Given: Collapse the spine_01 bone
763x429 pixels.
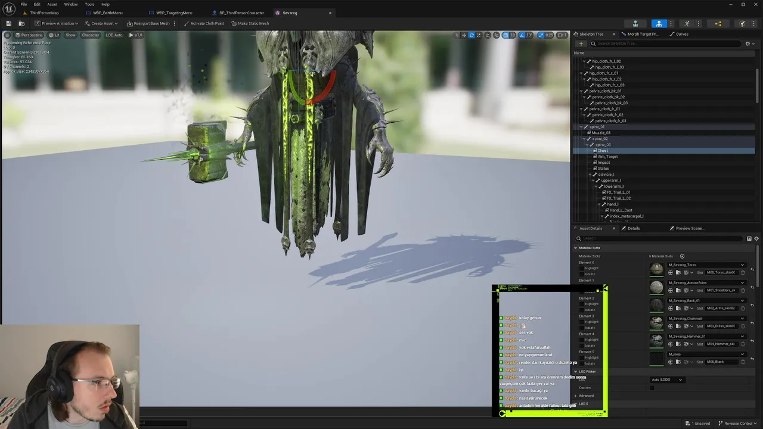Looking at the screenshot, I should 581,127.
